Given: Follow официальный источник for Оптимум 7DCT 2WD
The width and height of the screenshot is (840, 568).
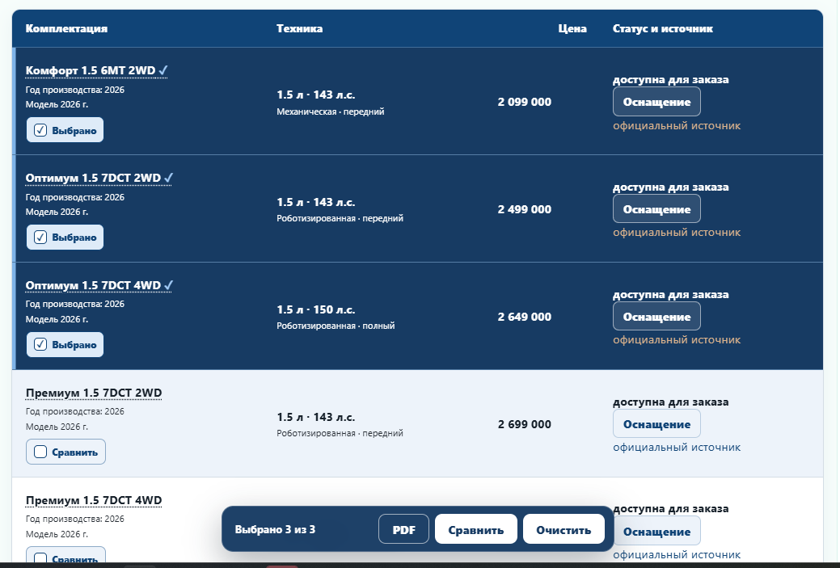Looking at the screenshot, I should click(x=677, y=233).
